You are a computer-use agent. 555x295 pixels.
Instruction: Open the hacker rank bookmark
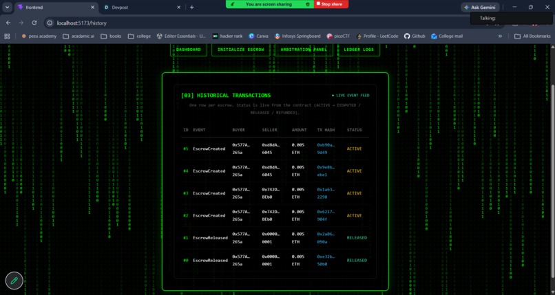coord(228,36)
